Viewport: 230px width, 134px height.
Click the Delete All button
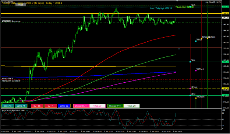21,106
